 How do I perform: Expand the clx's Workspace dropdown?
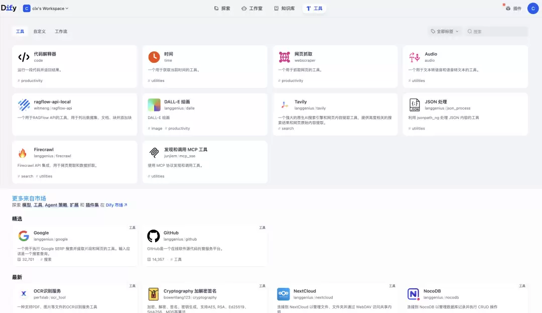[x=46, y=9]
